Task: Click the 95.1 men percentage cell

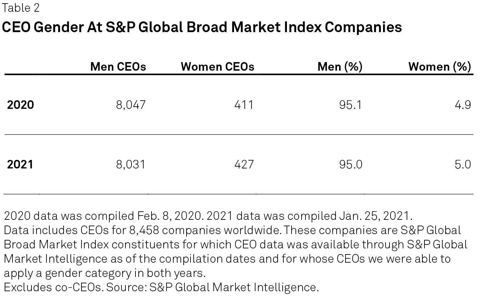Action: (x=351, y=105)
